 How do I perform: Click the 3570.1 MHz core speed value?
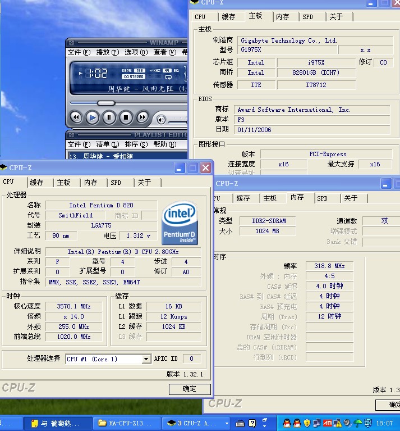74,306
